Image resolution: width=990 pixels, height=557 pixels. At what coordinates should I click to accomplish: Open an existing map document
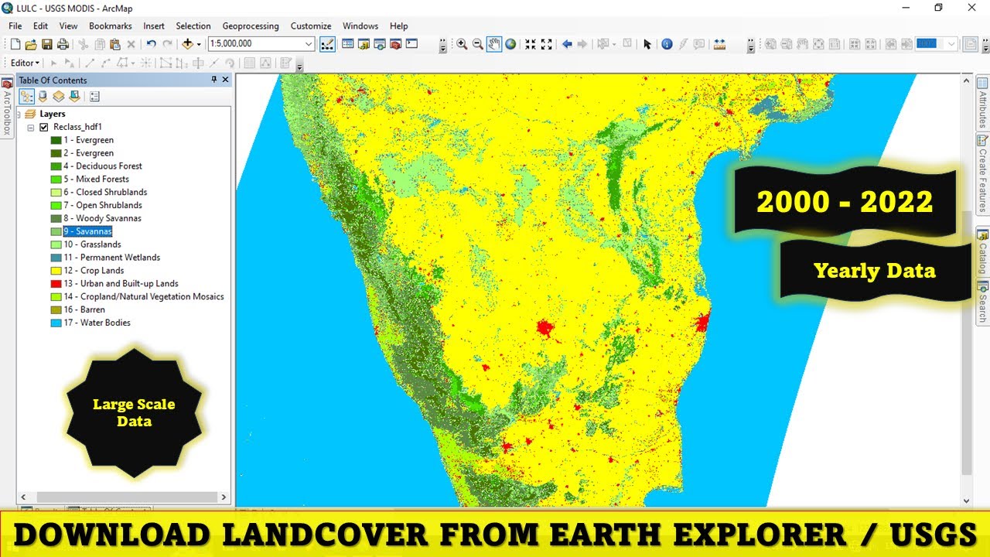tap(31, 45)
